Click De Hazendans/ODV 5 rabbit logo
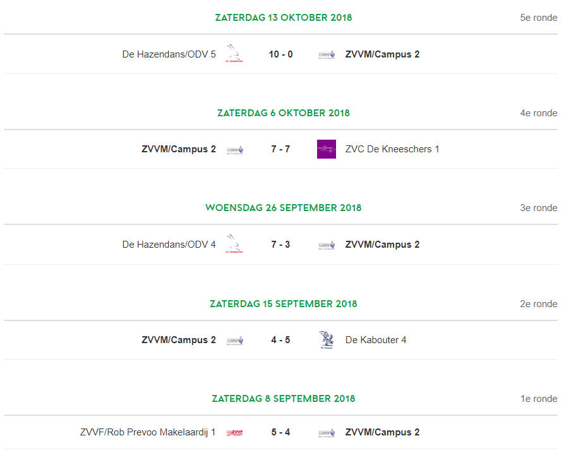The image size is (571, 455). pyautogui.click(x=235, y=54)
